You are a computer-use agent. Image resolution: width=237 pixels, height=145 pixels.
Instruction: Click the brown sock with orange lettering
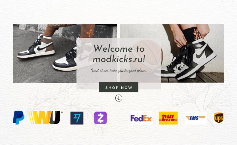click(x=88, y=31)
